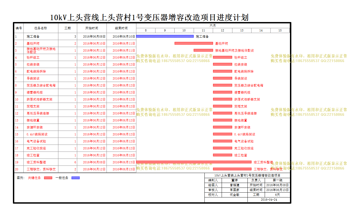Click 高低压导线连接 in the task name column
The image size is (347, 216).
coord(38,113)
